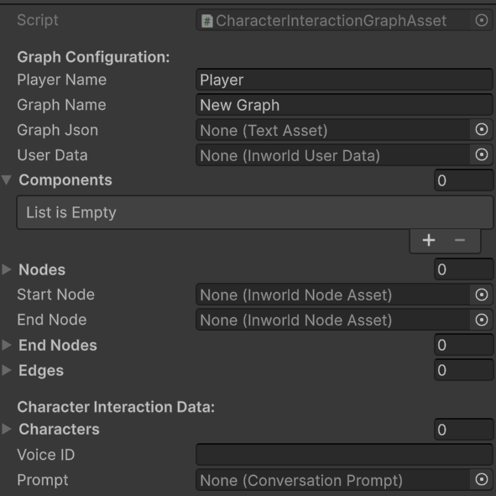Click the Player Name label
Image resolution: width=496 pixels, height=496 pixels.
62,80
